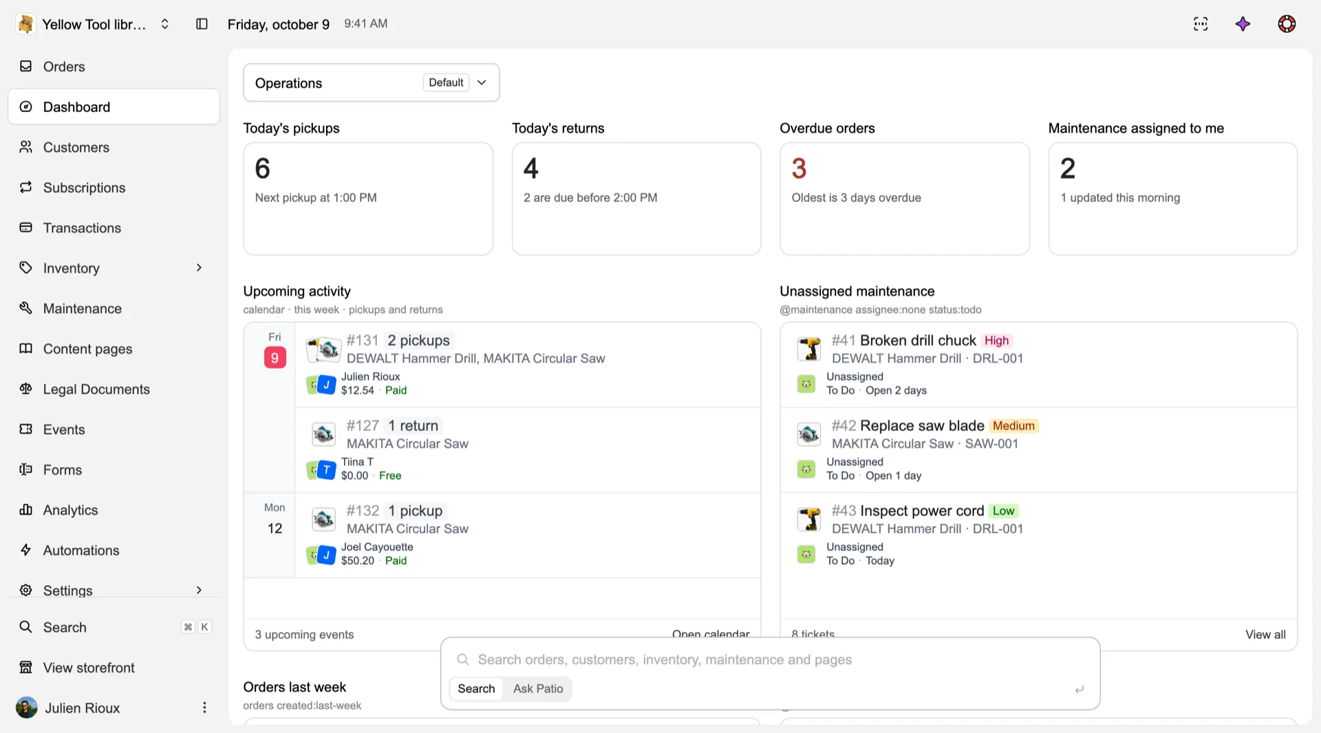Click the Analytics bar chart icon
Viewport: 1321px width, 733px height.
coord(26,510)
